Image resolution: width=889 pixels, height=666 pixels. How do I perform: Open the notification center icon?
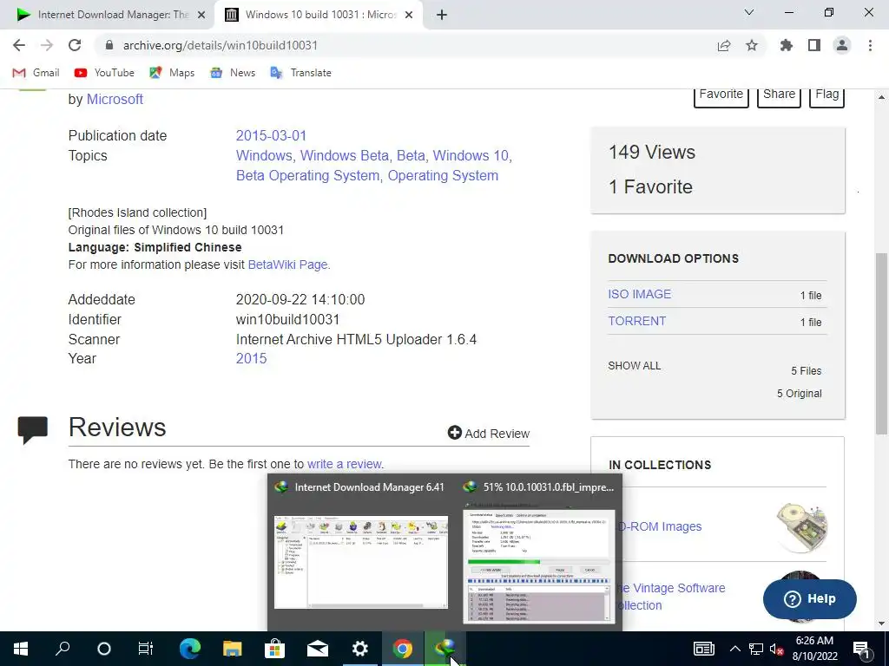point(861,649)
